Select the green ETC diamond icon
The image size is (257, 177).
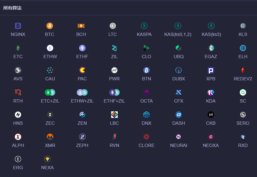point(18,48)
